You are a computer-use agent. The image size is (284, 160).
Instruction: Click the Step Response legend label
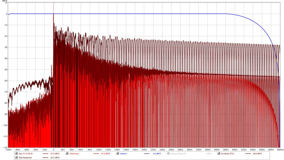25,158
